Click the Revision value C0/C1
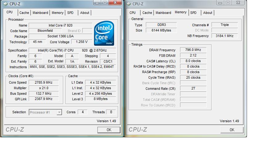 pos(108,61)
